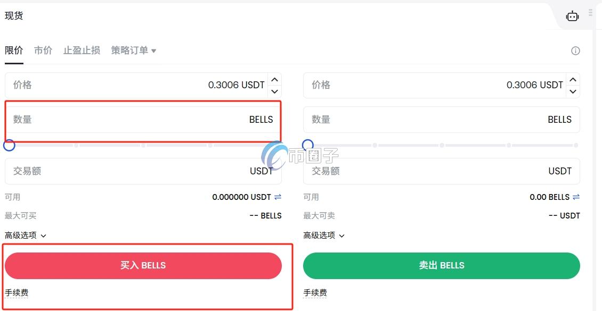Image resolution: width=602 pixels, height=311 pixels.
Task: Expand 高级选项 on the sell side
Action: [x=324, y=235]
